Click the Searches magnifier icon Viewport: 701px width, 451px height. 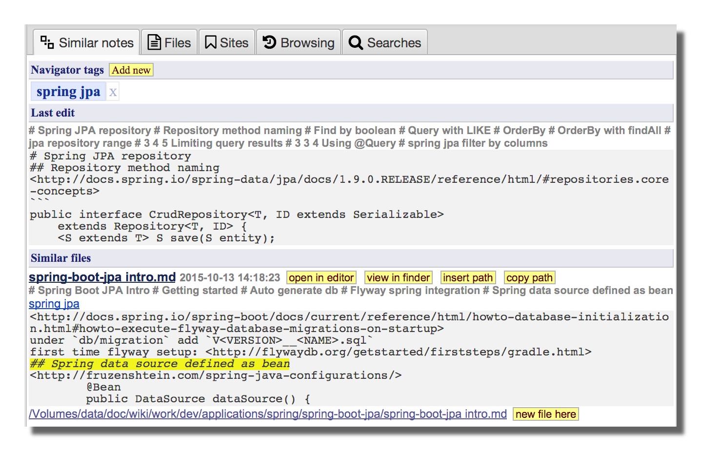[356, 43]
